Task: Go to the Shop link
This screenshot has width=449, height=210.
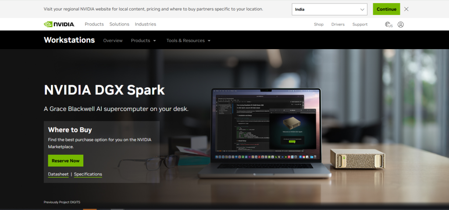Action: 319,25
